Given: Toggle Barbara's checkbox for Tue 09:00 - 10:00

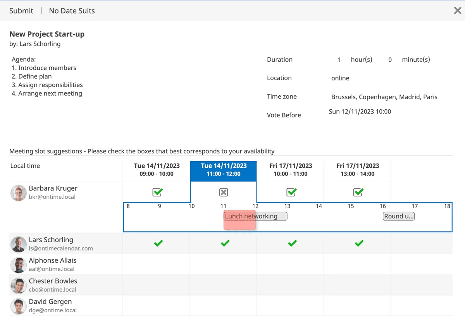Looking at the screenshot, I should [157, 192].
